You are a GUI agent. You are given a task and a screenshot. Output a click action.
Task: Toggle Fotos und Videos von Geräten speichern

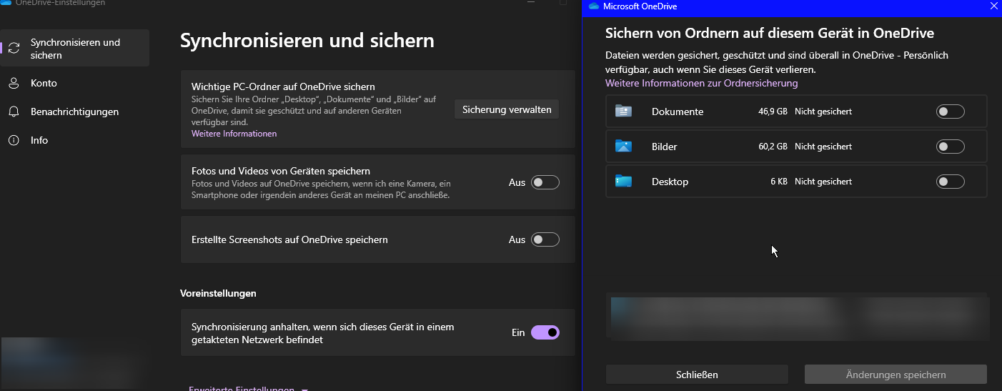tap(545, 182)
